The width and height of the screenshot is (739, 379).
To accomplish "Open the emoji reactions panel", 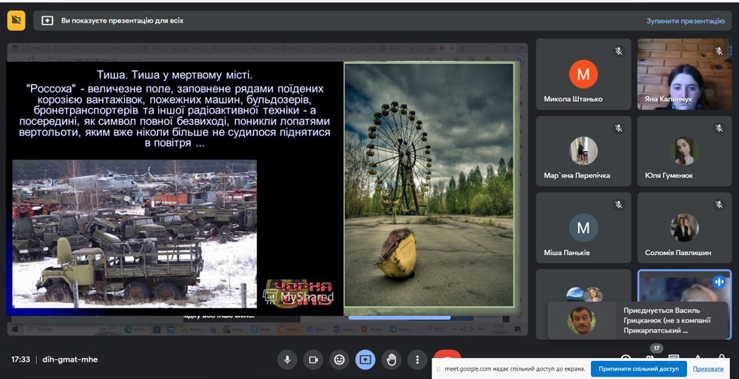I will point(339,359).
